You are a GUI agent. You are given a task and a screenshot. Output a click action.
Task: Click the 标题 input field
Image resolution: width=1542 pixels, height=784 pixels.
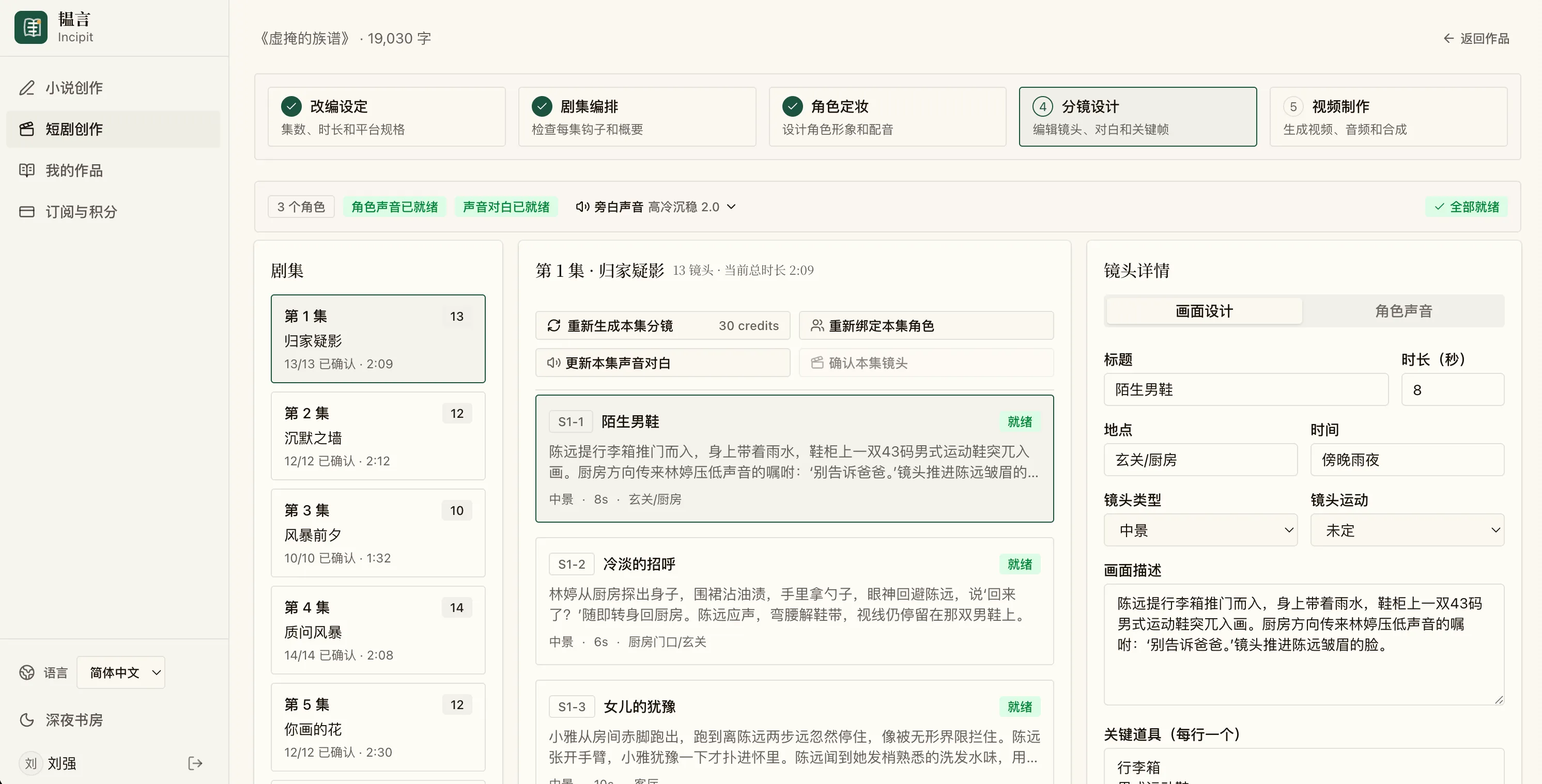tap(1246, 389)
